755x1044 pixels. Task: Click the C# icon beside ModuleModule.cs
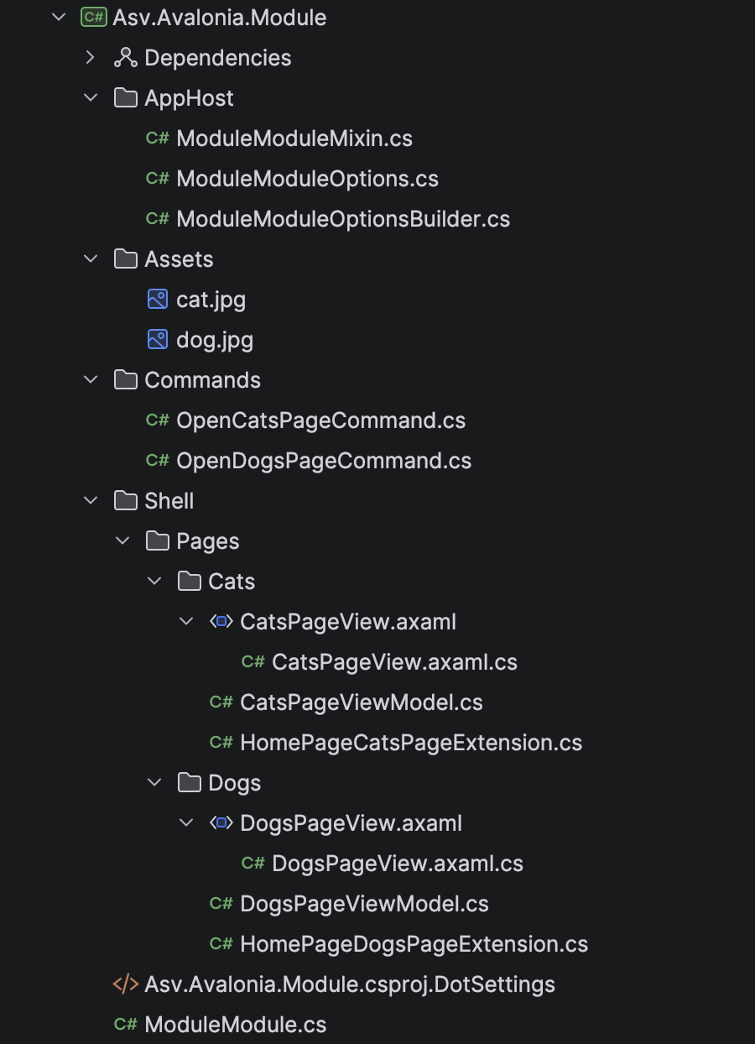point(125,1024)
